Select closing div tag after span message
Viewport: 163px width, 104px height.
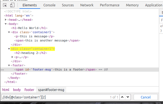(16, 45)
